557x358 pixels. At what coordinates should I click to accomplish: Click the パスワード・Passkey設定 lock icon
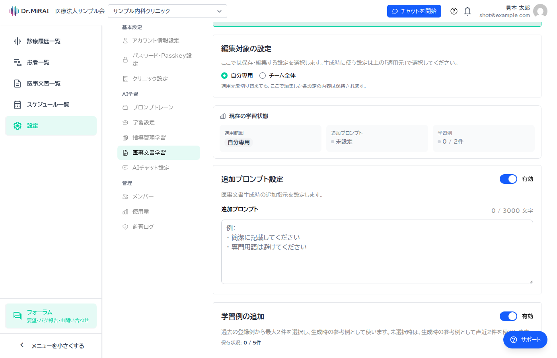coord(125,60)
